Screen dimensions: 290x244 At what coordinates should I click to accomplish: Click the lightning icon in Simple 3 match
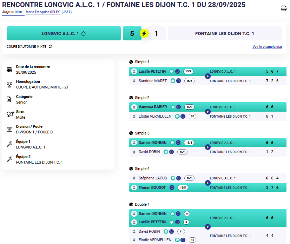point(207,147)
